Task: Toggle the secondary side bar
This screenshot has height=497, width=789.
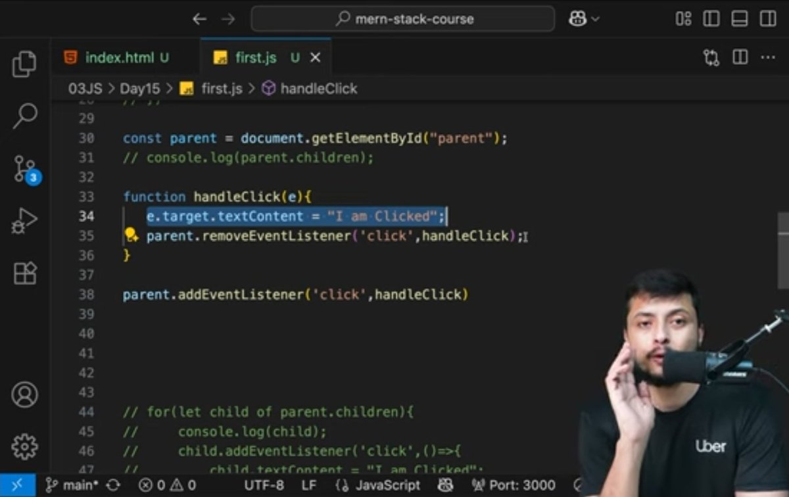Action: click(768, 19)
